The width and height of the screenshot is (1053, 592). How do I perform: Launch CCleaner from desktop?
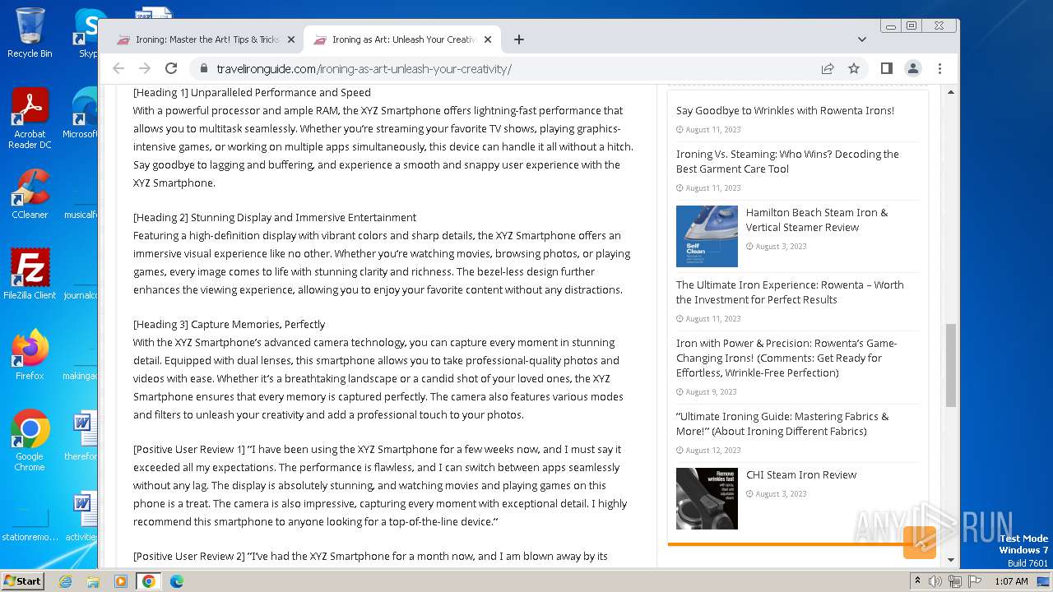tap(30, 194)
